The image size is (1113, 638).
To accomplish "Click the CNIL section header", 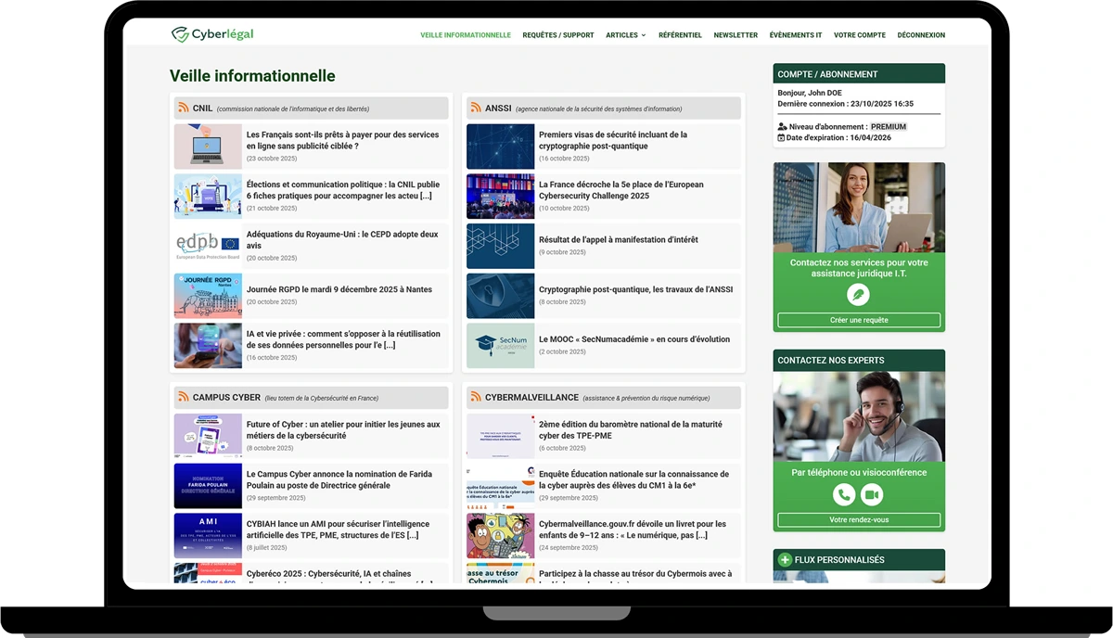I will [x=311, y=108].
